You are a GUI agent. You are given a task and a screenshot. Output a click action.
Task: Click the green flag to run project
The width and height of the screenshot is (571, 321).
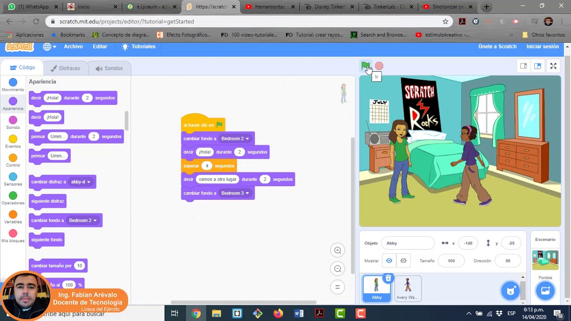pos(365,66)
